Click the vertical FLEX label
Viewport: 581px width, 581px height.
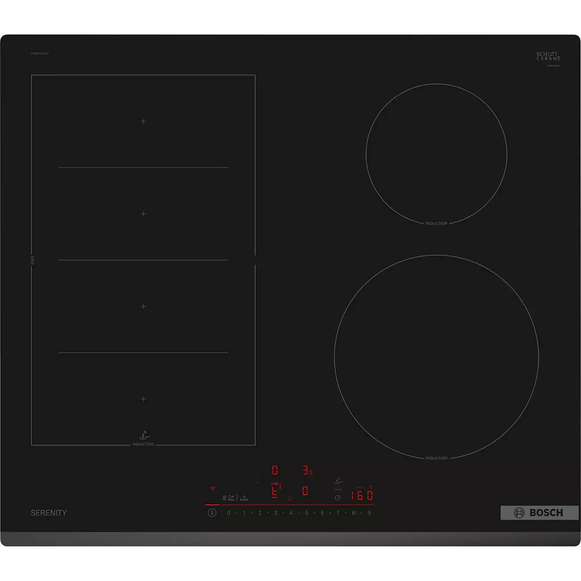pyautogui.click(x=33, y=260)
